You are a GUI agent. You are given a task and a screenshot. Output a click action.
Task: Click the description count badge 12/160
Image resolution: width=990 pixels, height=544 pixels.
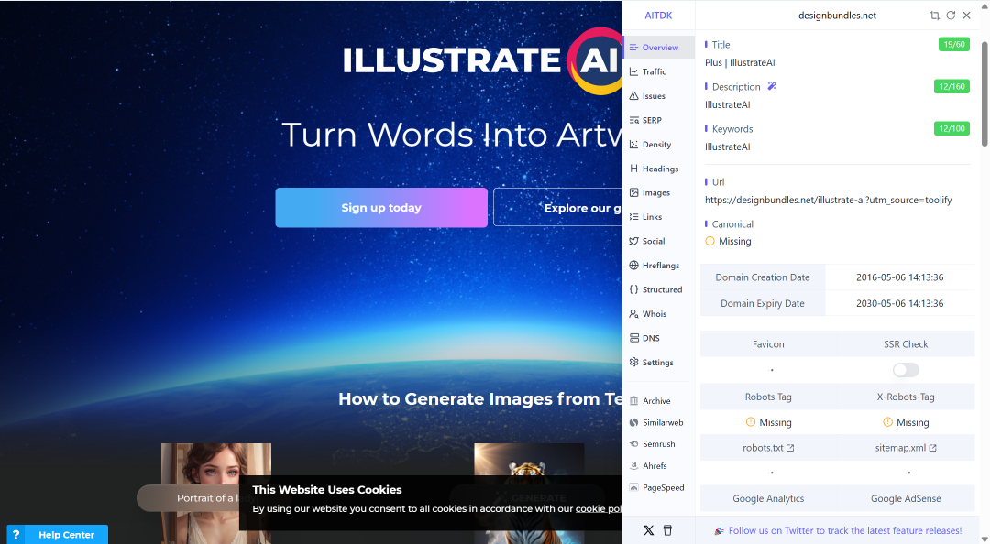tap(951, 86)
